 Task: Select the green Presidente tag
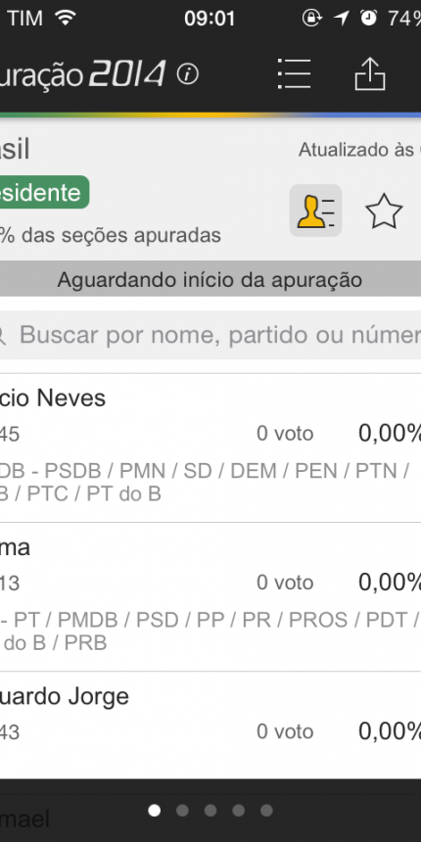(44, 192)
